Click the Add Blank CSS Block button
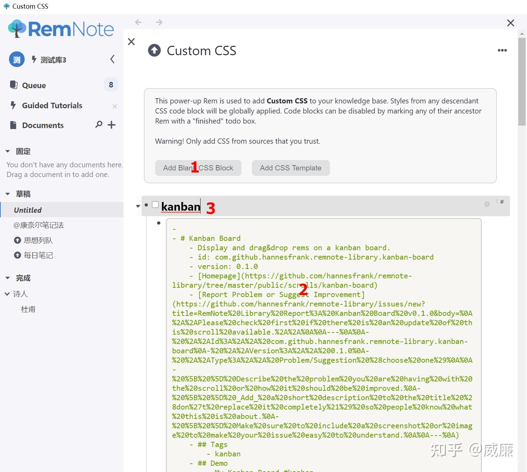 coord(198,168)
